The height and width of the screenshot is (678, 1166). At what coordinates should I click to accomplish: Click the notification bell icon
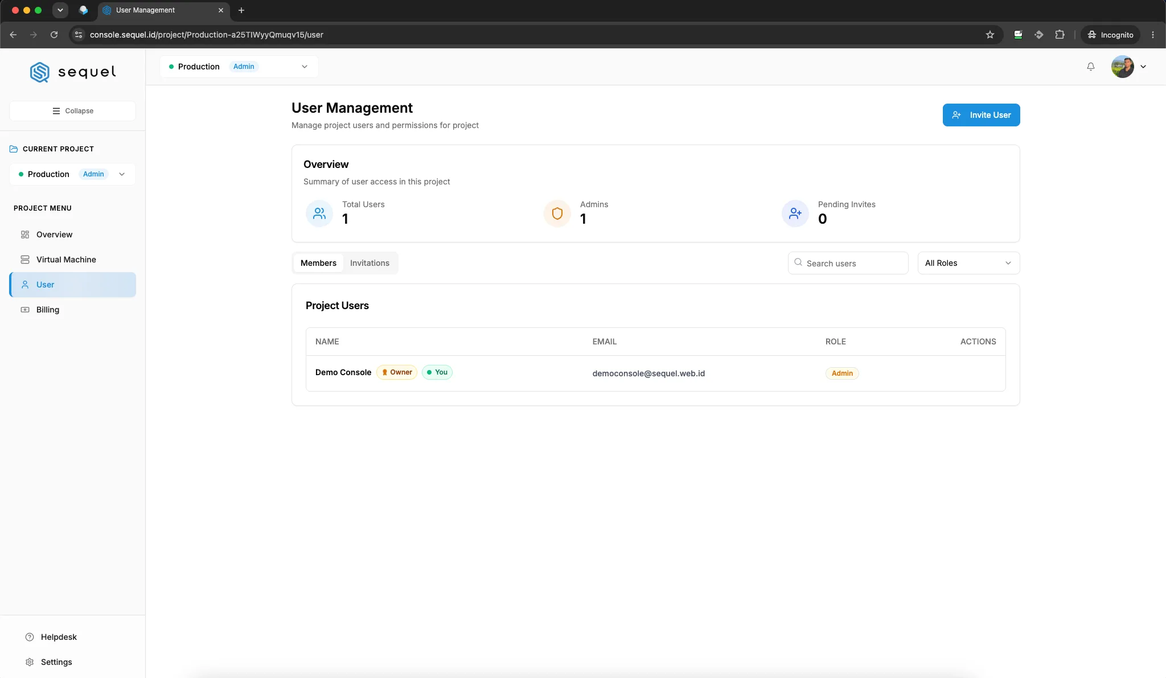pos(1090,67)
